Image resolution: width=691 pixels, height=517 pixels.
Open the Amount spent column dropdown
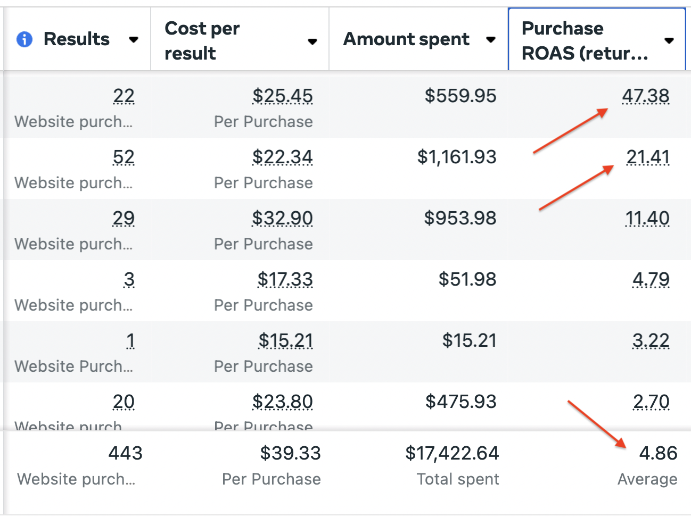491,39
